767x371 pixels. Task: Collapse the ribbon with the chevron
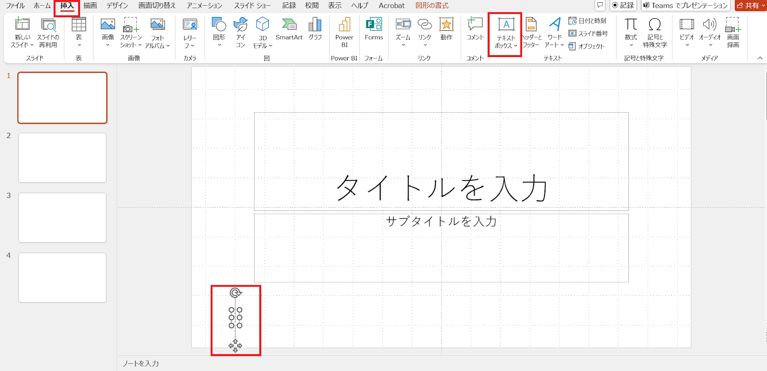(760, 58)
